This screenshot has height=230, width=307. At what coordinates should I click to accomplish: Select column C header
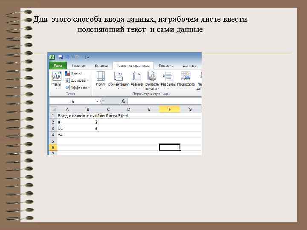tap(108, 109)
